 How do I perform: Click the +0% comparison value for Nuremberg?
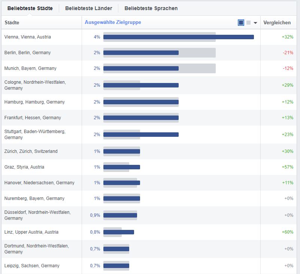click(289, 198)
